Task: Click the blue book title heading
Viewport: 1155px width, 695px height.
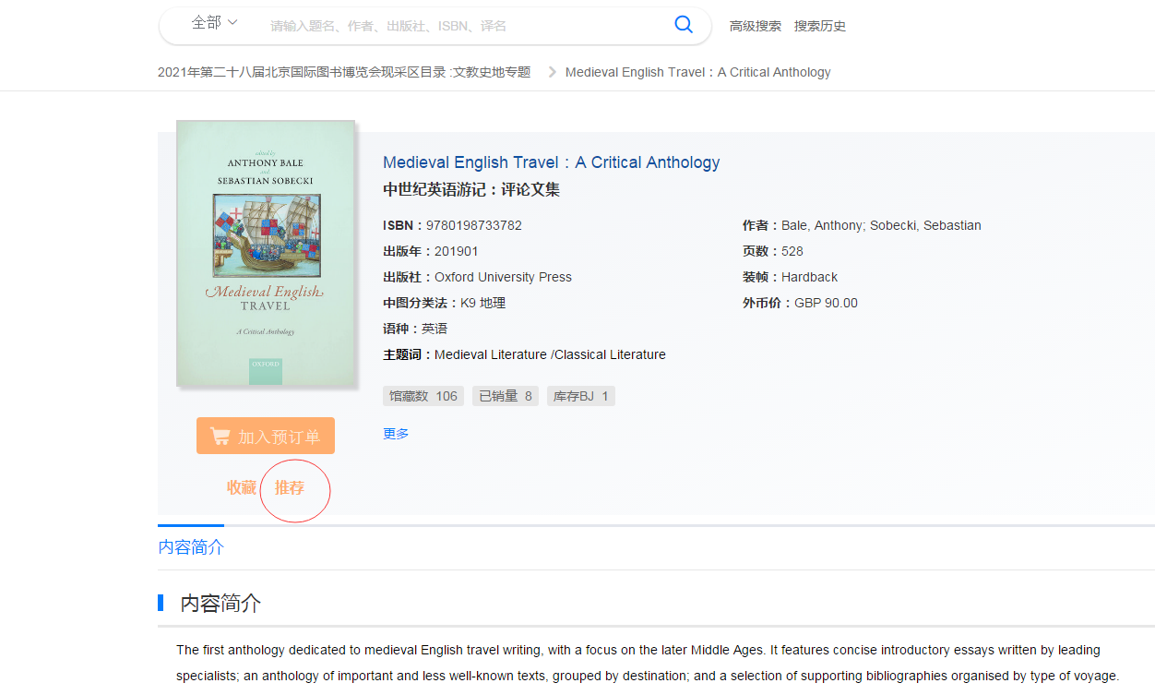Action: point(551,162)
